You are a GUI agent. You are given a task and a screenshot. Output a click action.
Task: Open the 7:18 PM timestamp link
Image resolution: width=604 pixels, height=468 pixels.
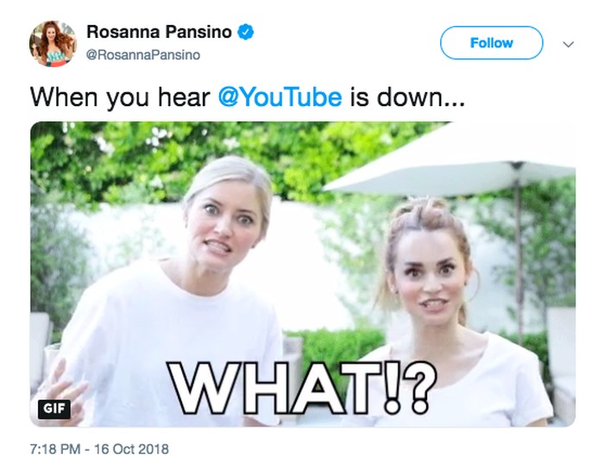55,449
